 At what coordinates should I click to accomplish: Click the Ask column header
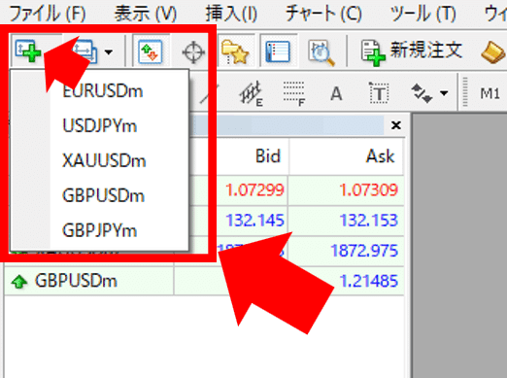[381, 156]
